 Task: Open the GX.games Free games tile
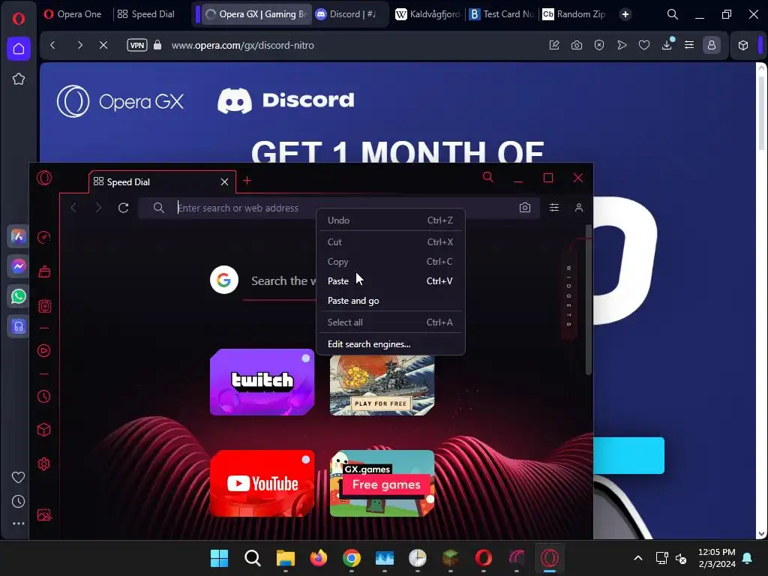click(382, 484)
